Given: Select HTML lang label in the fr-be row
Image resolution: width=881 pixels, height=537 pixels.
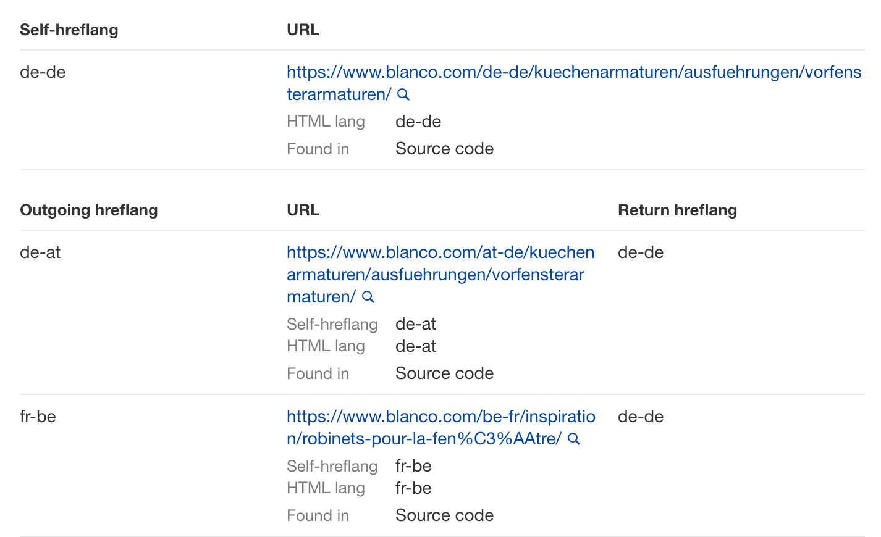Looking at the screenshot, I should click(x=326, y=488).
